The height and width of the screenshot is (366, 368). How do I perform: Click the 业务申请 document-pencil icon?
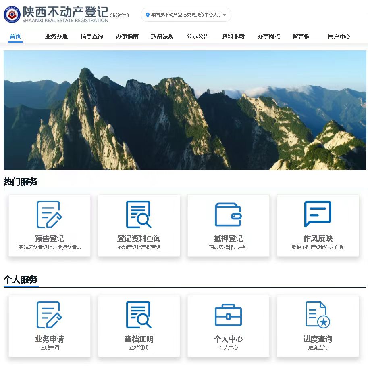[49, 315]
